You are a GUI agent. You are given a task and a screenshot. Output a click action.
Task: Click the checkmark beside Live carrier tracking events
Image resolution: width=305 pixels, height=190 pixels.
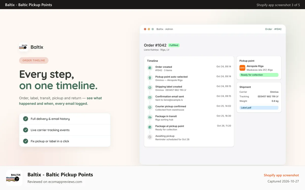tap(26, 130)
